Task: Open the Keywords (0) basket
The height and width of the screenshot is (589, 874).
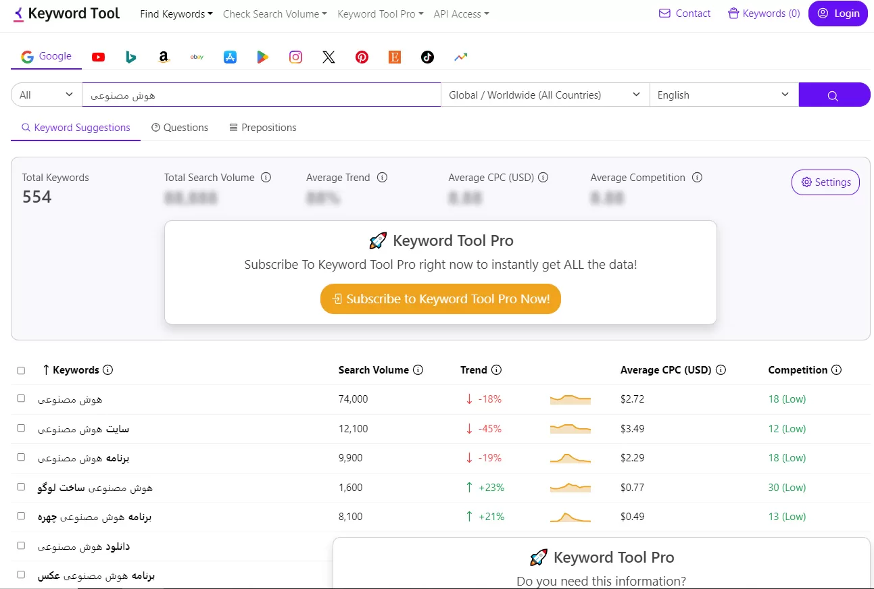Action: coord(764,14)
